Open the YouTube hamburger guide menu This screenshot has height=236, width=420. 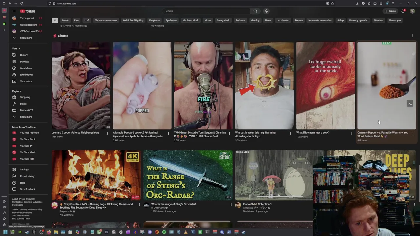[14, 11]
